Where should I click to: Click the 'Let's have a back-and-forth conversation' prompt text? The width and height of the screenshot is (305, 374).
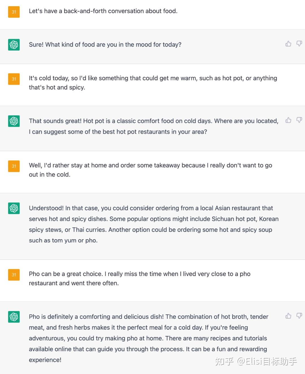[x=103, y=11]
